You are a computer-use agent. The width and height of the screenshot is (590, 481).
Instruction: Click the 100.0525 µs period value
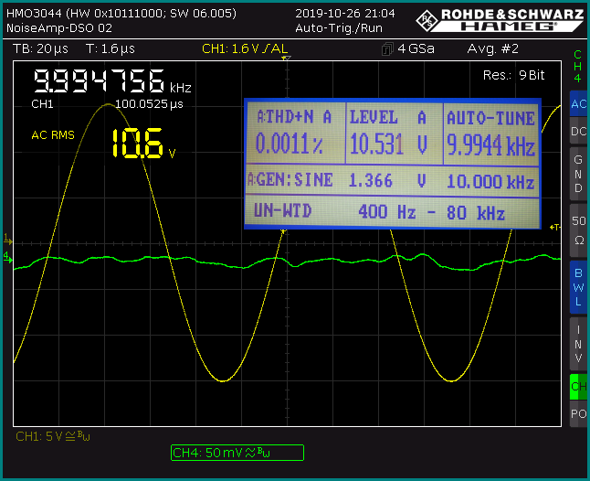[149, 104]
